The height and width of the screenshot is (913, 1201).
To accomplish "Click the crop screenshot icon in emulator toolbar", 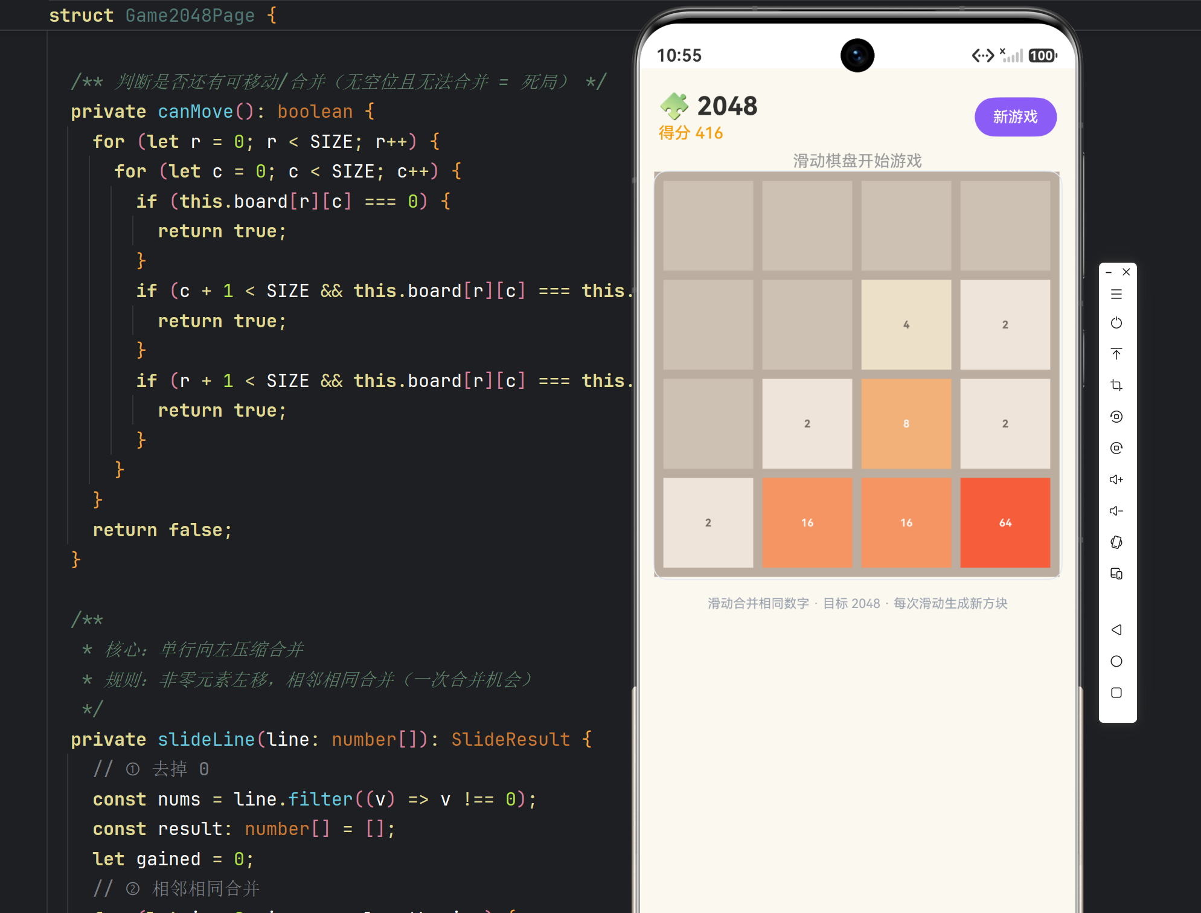I will [1116, 385].
